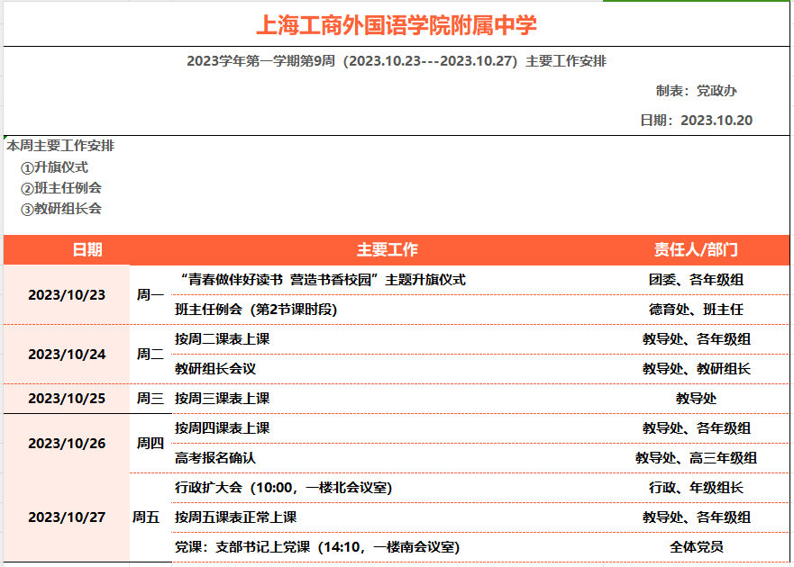The height and width of the screenshot is (567, 794).
Task: Click the weekday cell 周一
Action: pyautogui.click(x=151, y=295)
